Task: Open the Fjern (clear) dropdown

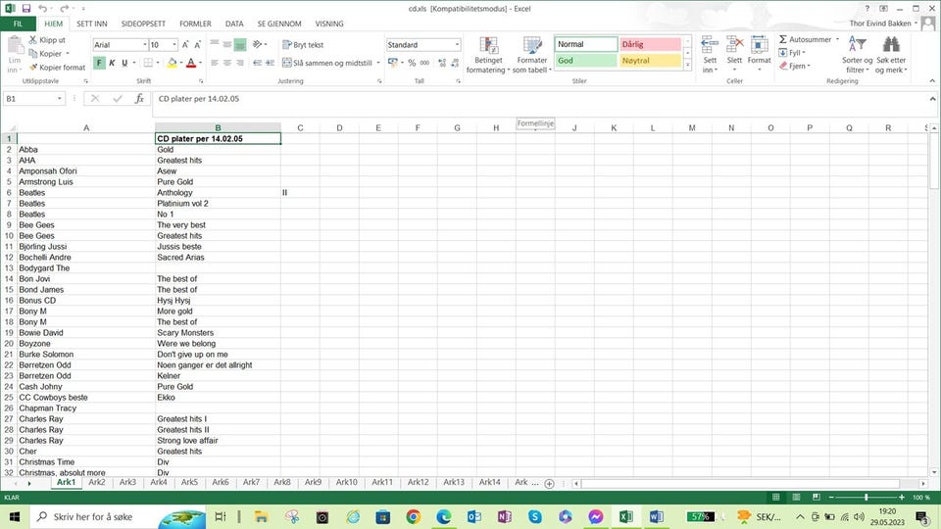Action: (795, 66)
